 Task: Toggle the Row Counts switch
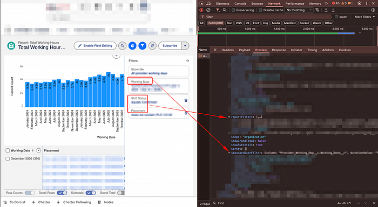30,193
